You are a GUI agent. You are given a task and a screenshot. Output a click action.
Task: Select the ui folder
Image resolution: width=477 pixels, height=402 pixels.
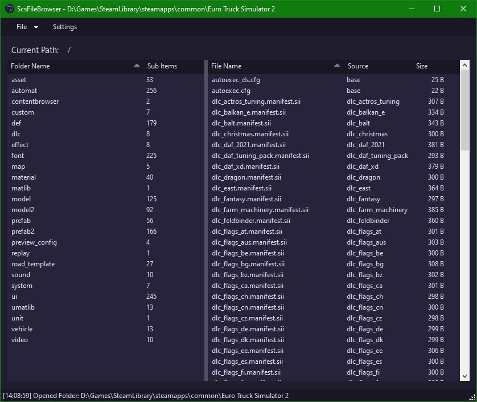(106, 297)
